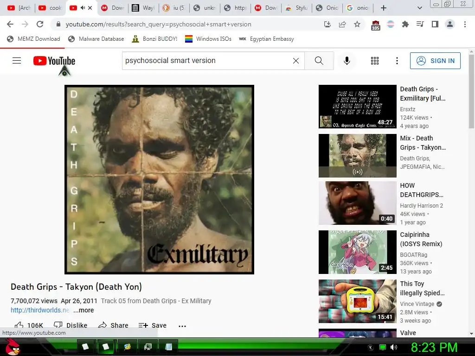The image size is (475, 356).
Task: Open the Windows ISOs bookmark
Action: click(208, 39)
